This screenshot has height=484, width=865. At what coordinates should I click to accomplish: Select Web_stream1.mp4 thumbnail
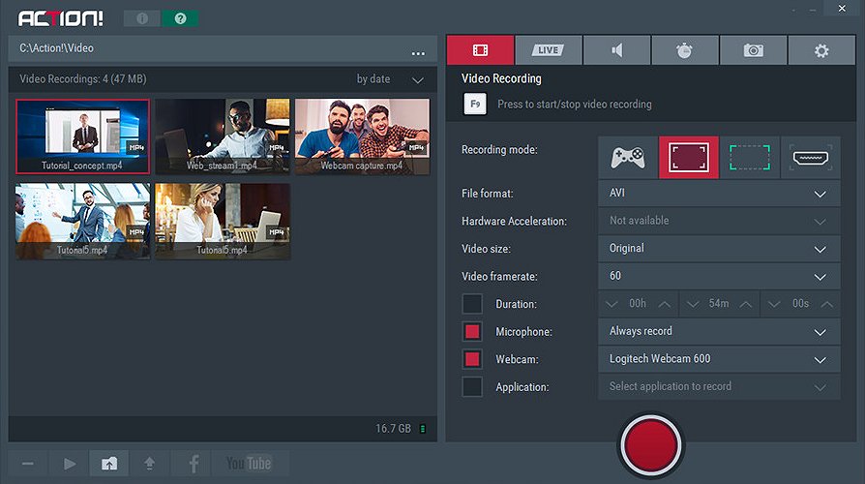pyautogui.click(x=223, y=136)
